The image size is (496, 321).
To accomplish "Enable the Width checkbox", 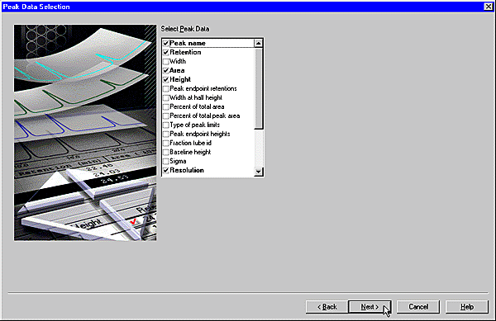I will click(x=166, y=61).
